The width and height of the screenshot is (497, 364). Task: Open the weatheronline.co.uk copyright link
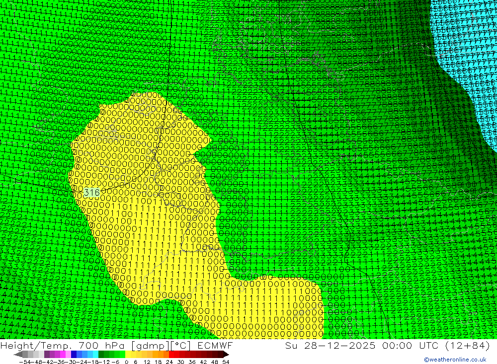click(x=455, y=360)
